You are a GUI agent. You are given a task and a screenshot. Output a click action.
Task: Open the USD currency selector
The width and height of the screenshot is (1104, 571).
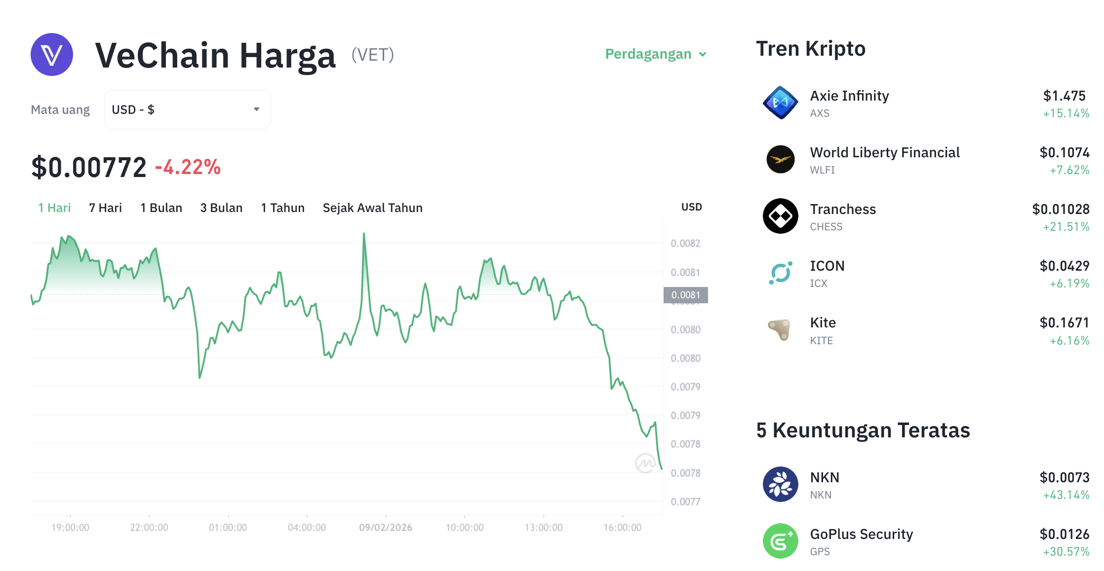click(x=187, y=109)
